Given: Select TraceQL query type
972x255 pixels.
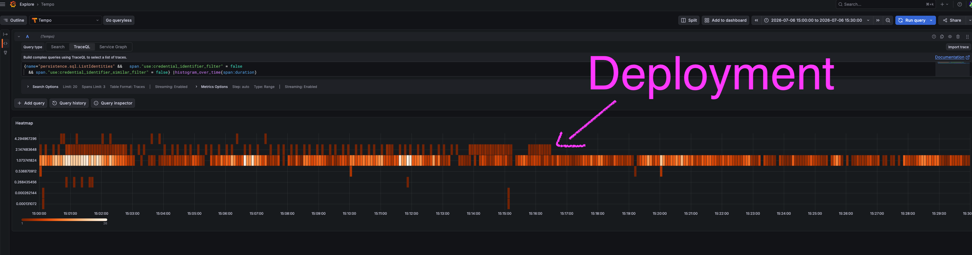Looking at the screenshot, I should pos(82,47).
